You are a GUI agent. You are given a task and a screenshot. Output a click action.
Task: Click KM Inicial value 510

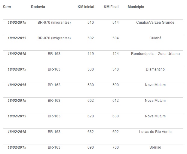(90, 23)
